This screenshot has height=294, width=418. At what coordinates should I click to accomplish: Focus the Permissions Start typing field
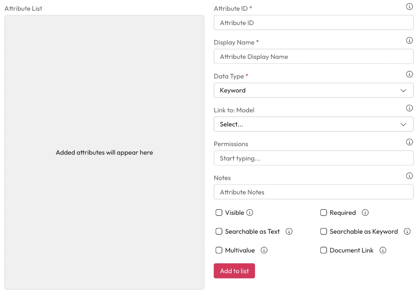click(x=313, y=158)
